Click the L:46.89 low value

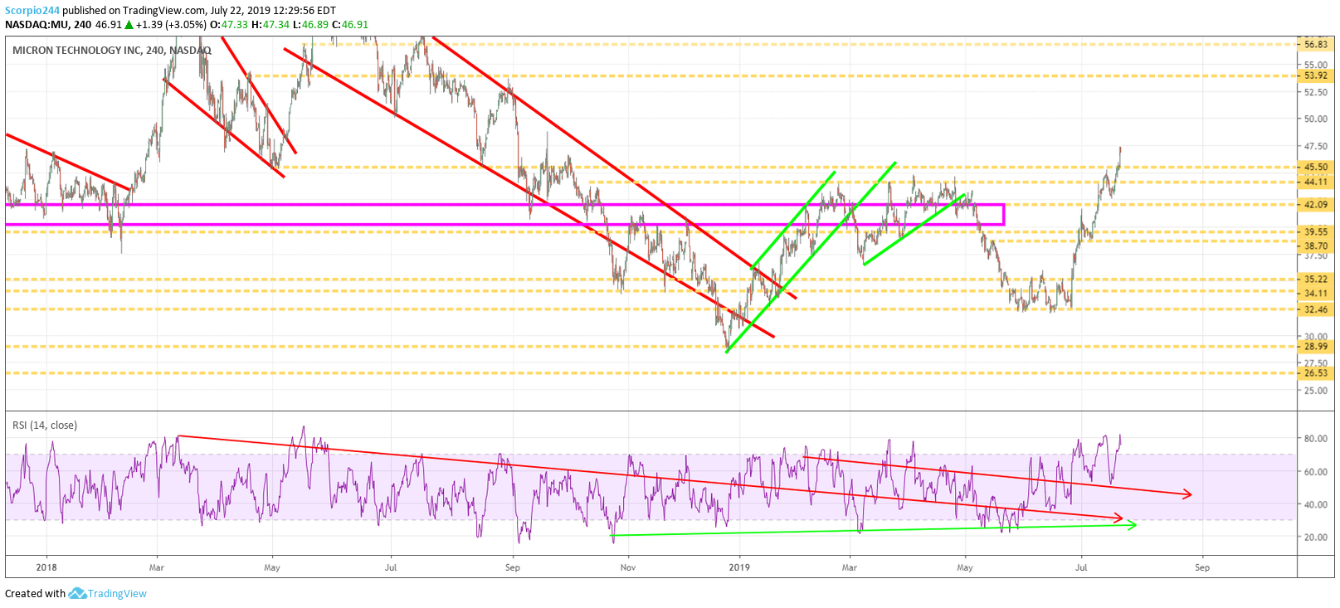311,25
